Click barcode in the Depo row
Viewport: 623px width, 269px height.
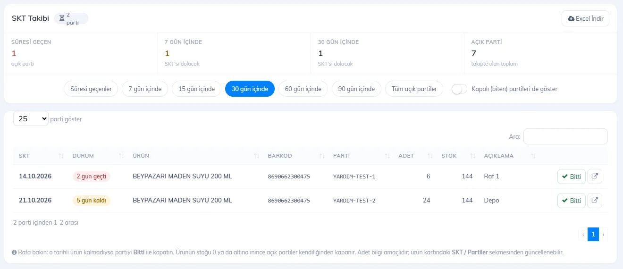(x=289, y=201)
